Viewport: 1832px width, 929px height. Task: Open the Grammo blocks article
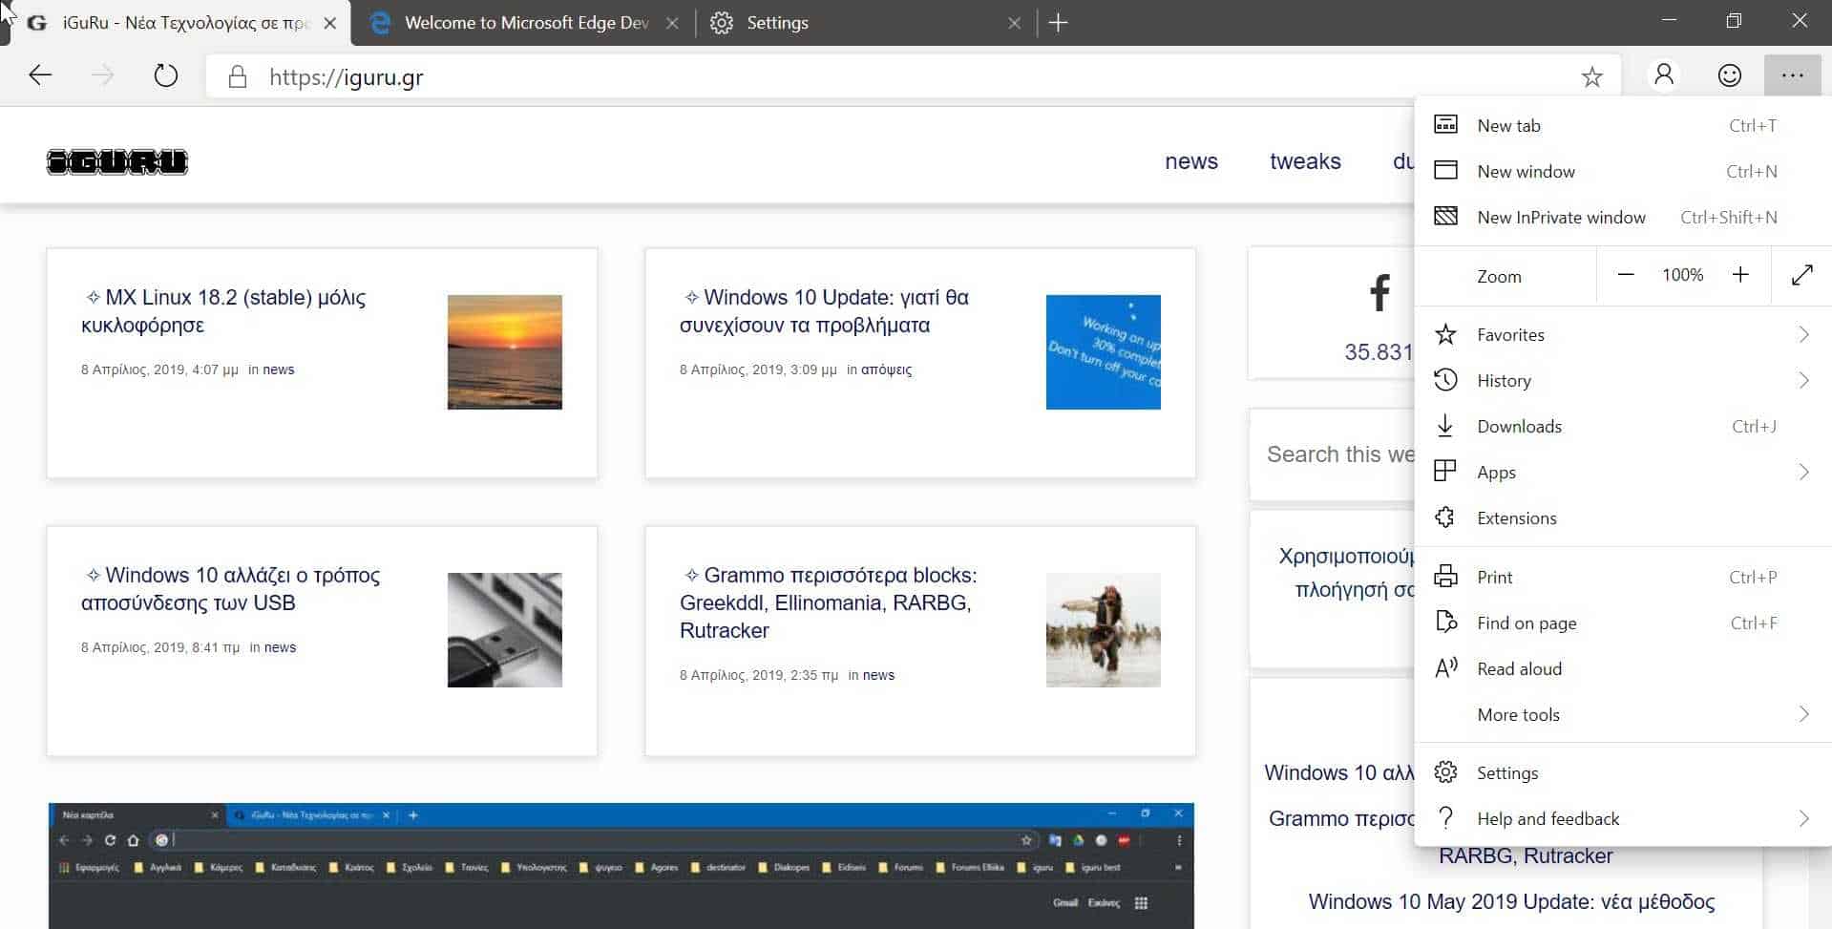(829, 602)
